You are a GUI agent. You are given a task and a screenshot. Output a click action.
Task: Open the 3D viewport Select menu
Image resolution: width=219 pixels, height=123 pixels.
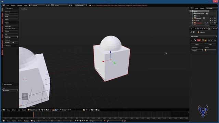click(x=14, y=110)
